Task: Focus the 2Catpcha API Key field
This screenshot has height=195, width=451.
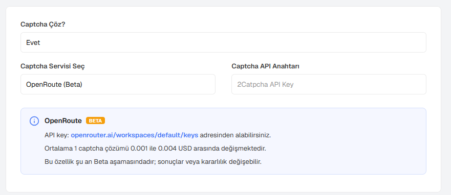Action: [x=329, y=84]
